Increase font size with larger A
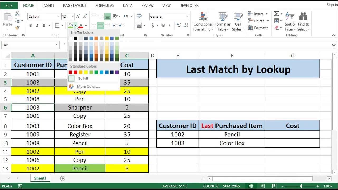 point(78,16)
